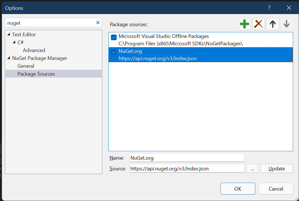Collapse the NuGet Package Manager node

pyautogui.click(x=8, y=58)
